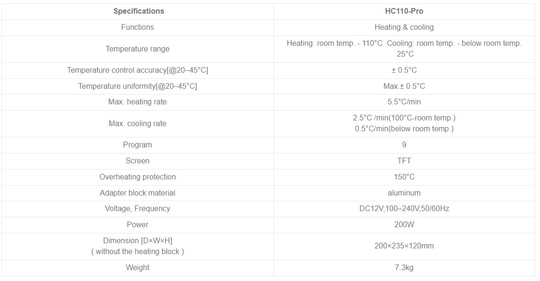The height and width of the screenshot is (281, 540).
Task: Click the 5.5°C/min value
Action: pos(404,102)
